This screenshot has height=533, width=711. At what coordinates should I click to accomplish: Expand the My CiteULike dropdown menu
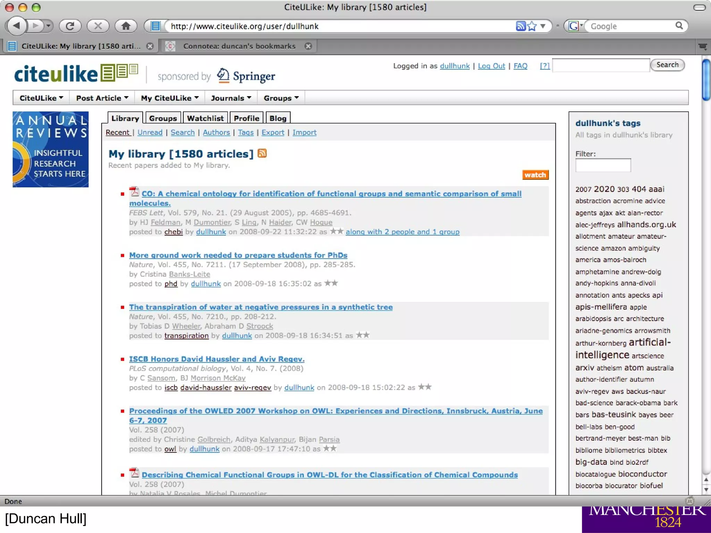click(x=169, y=98)
